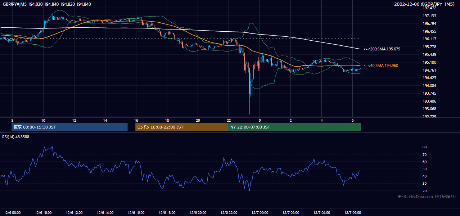Click RSI axis level 20

pos(425,191)
